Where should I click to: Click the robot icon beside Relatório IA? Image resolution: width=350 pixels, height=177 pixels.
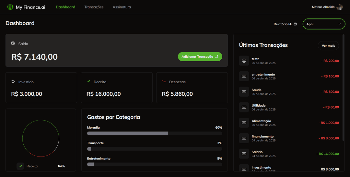(295, 24)
